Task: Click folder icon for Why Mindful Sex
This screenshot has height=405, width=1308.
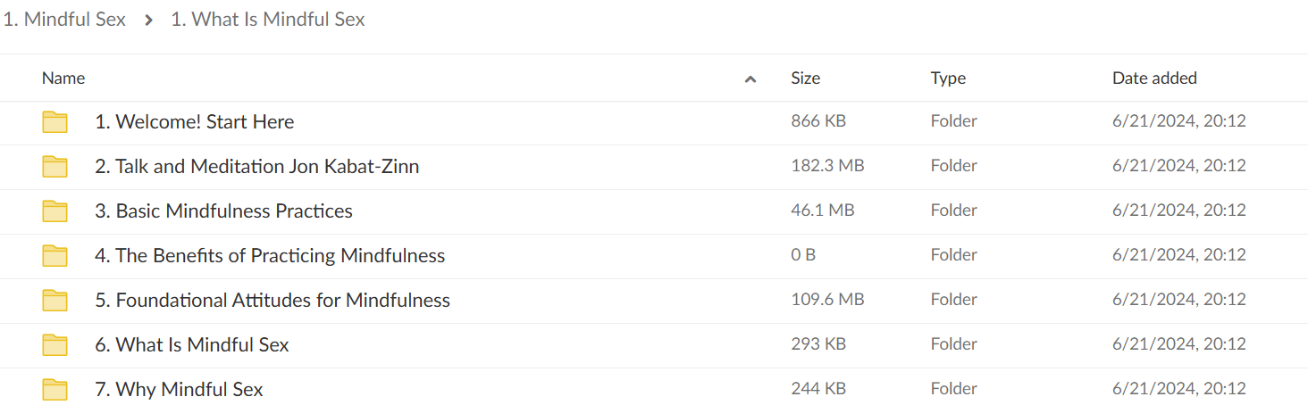Action: (x=55, y=390)
